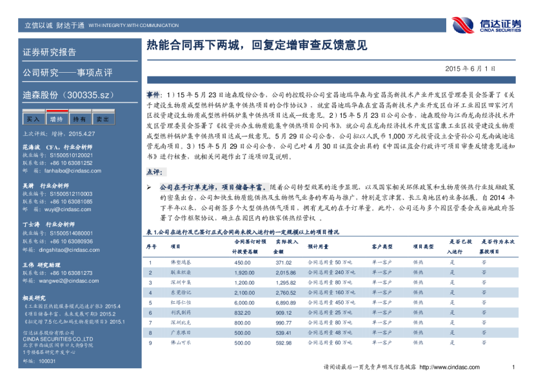Select the 卖出 sell rating option
The height and width of the screenshot is (383, 543).
point(103,119)
